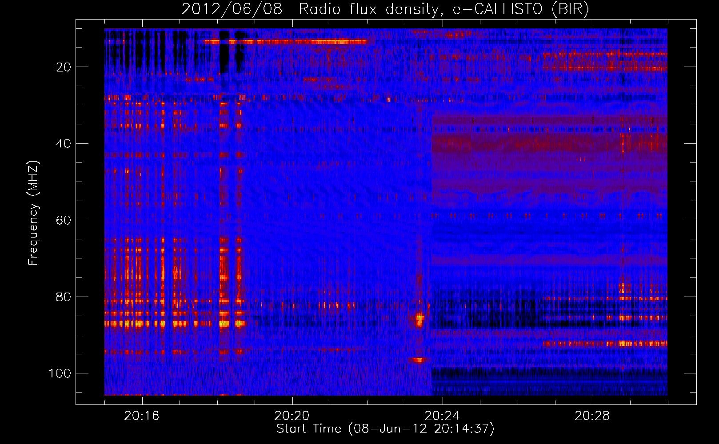Viewport: 719px width, 444px height.
Task: Select the 60 MHz y-axis tick label
Action: (x=64, y=220)
